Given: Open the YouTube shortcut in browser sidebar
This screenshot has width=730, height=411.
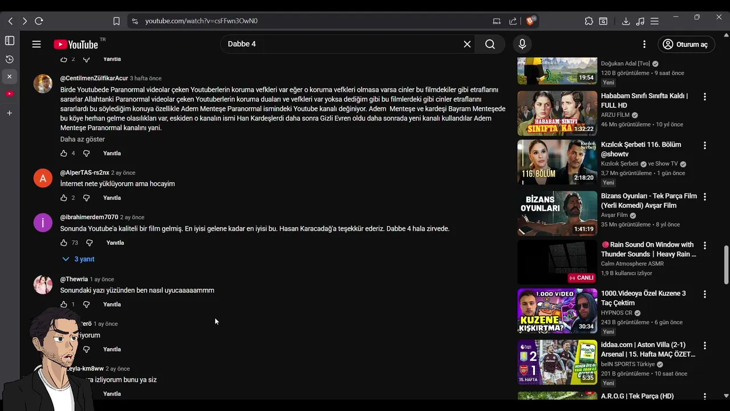Looking at the screenshot, I should point(10,94).
